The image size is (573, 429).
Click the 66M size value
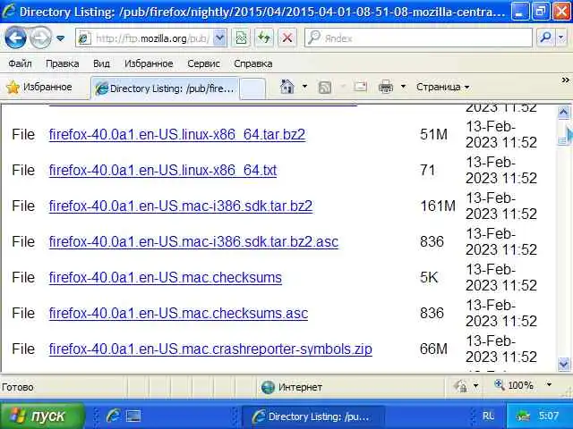point(433,349)
